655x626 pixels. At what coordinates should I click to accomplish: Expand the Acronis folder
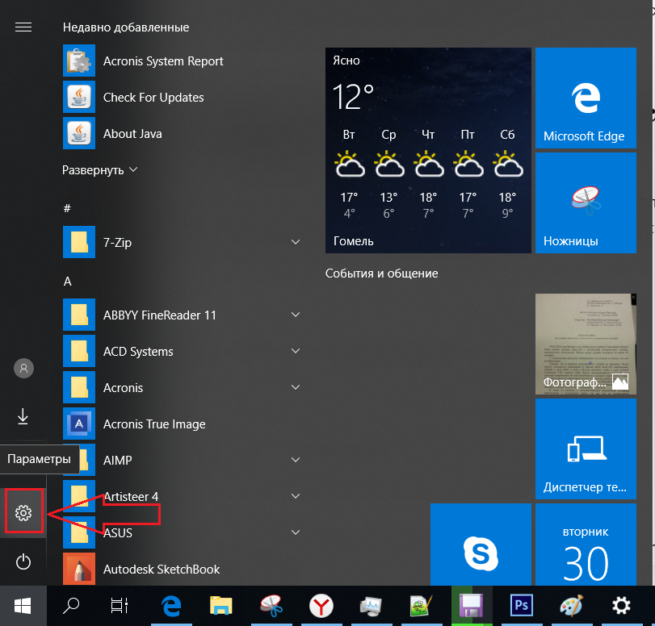[182, 387]
